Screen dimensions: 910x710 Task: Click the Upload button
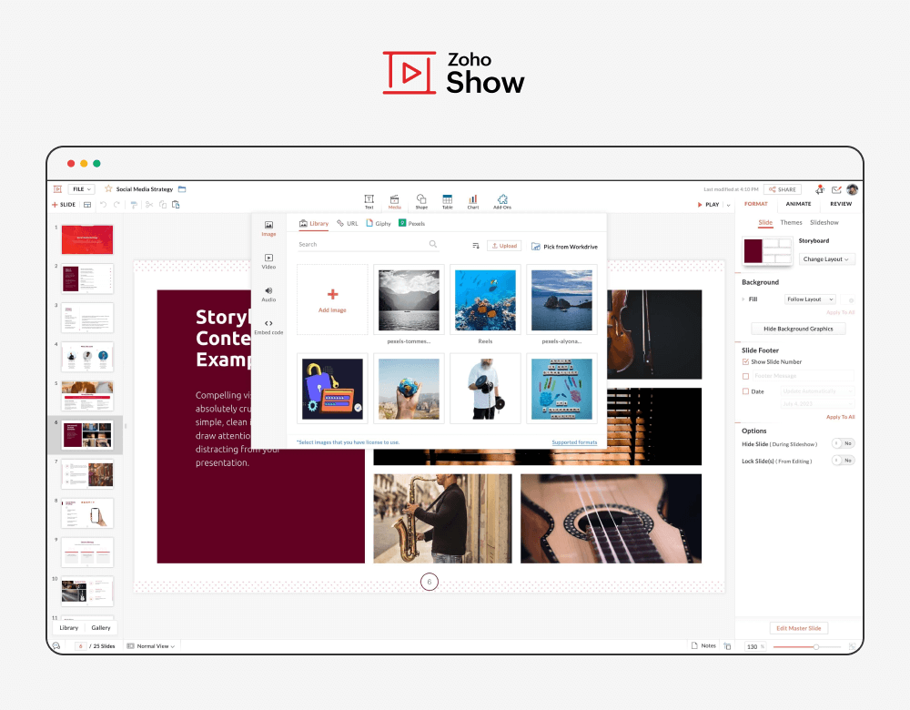pyautogui.click(x=504, y=246)
